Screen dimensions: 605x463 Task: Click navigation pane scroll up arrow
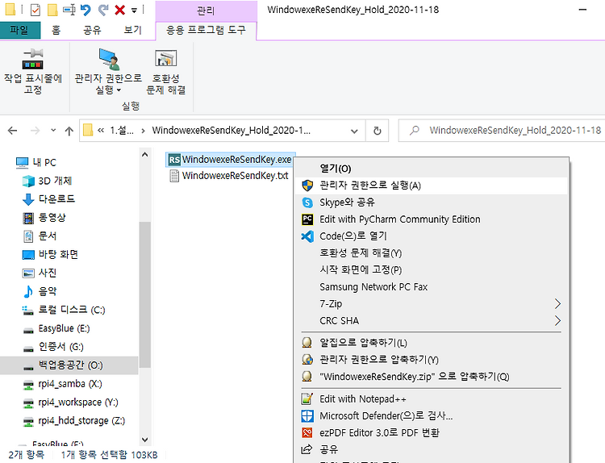(x=144, y=155)
